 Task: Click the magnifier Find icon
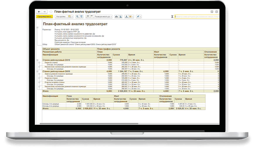point(77,16)
